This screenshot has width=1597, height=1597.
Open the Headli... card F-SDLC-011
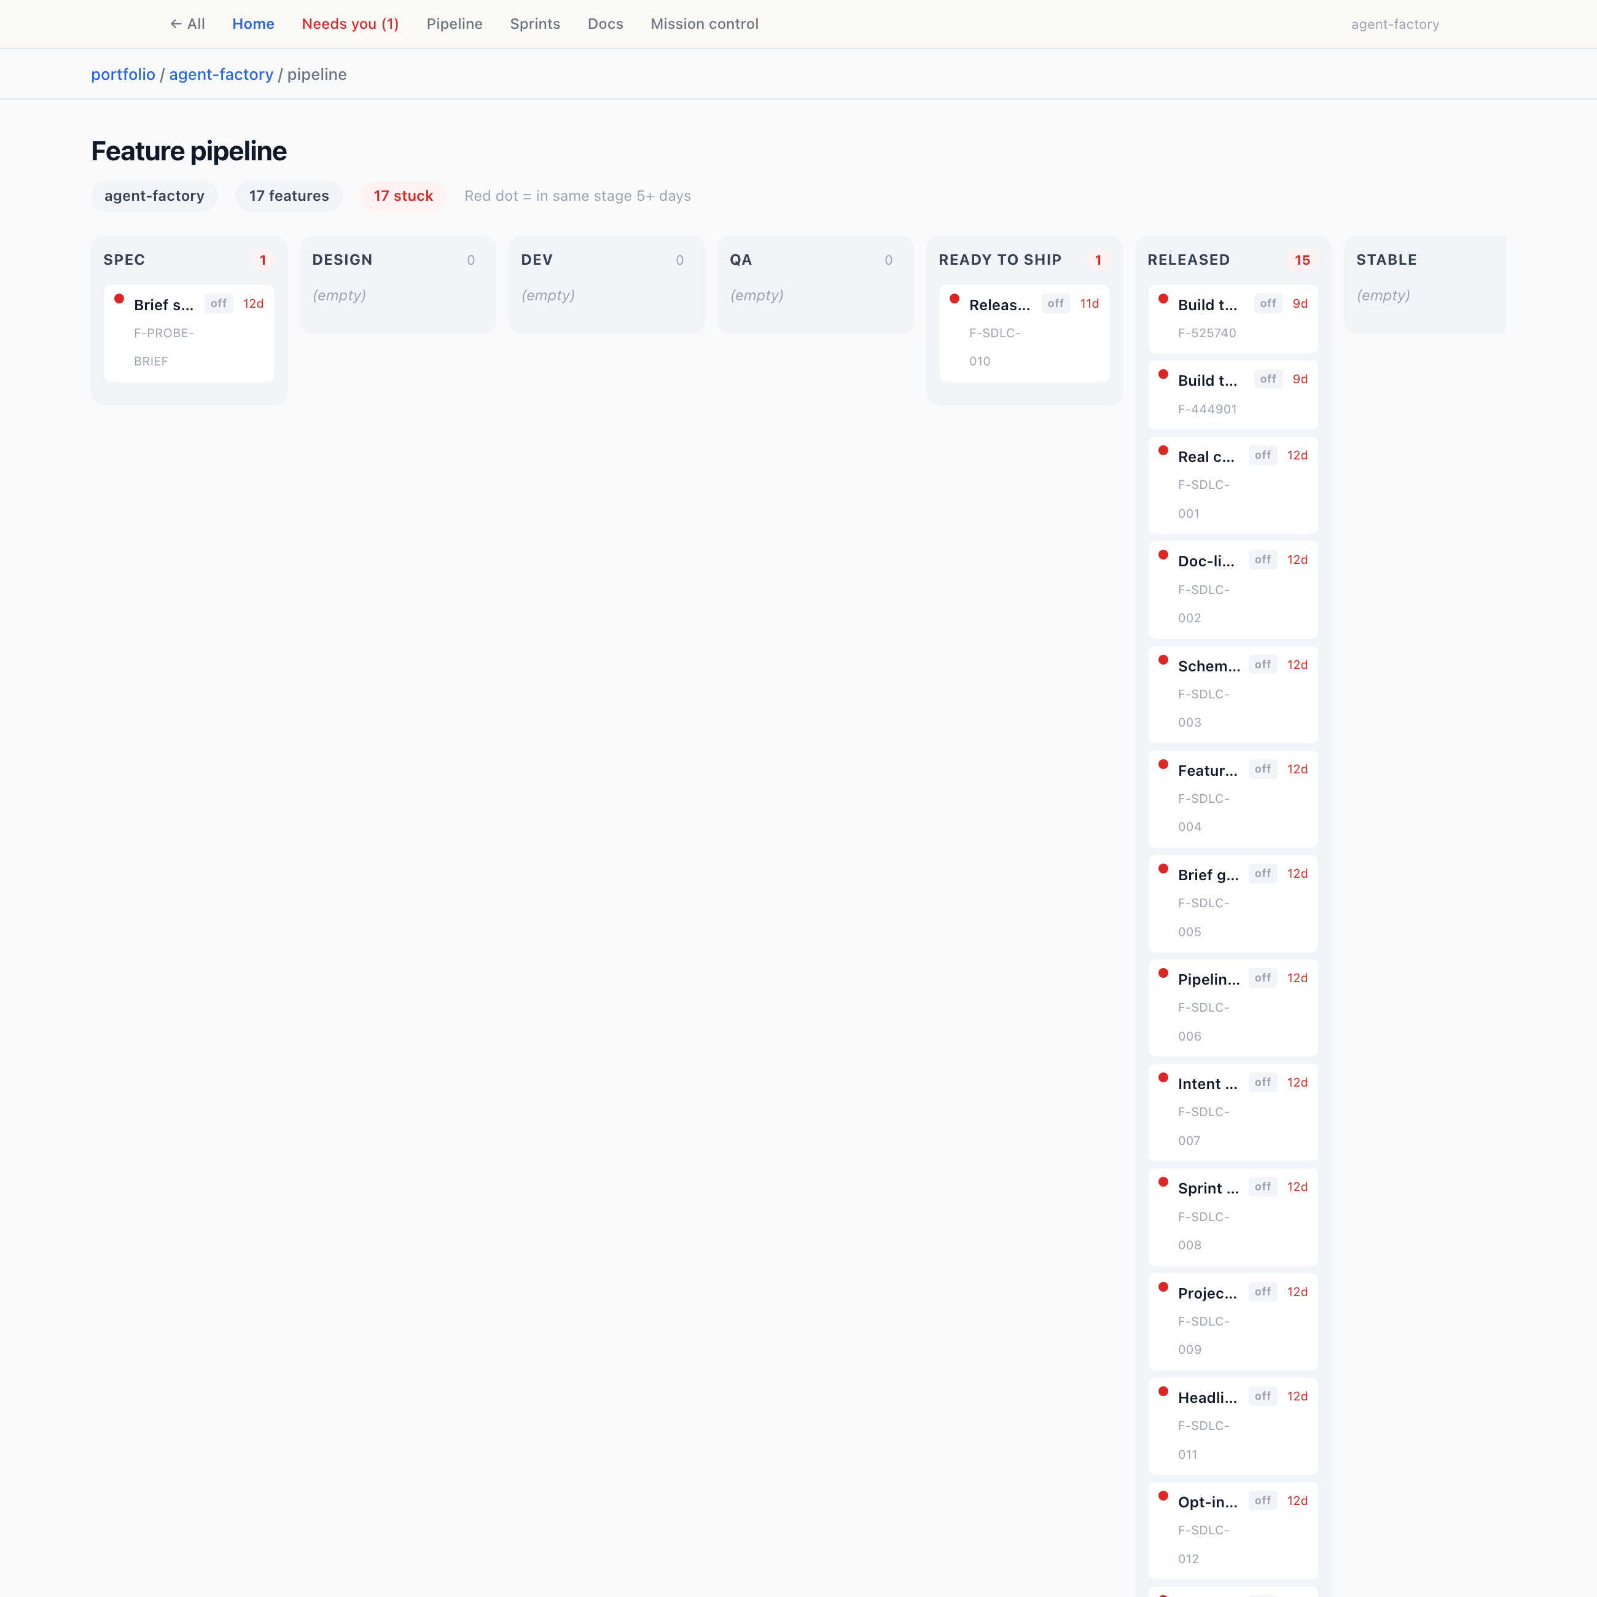point(1233,1426)
